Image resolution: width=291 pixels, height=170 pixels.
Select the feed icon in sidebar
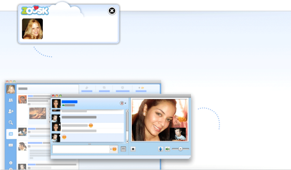11,134
